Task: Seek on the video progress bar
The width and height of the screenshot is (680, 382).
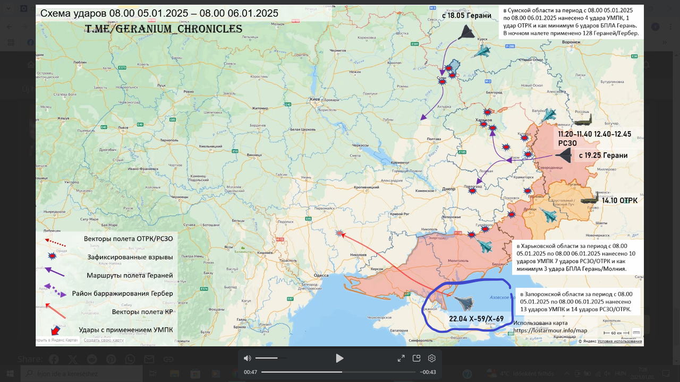Action: pos(339,372)
